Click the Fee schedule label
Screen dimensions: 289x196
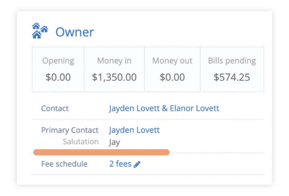click(64, 164)
